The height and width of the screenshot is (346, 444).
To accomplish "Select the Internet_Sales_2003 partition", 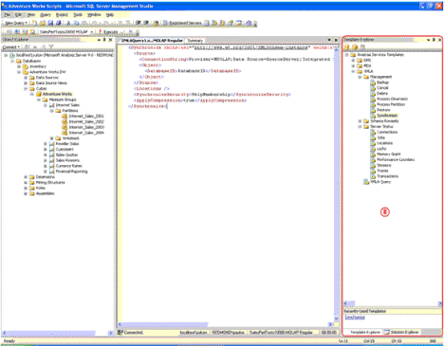I will pyautogui.click(x=86, y=127).
